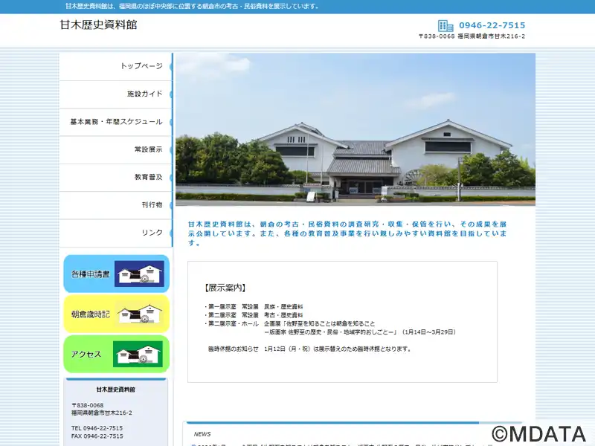Viewport: 595px width, 446px height.
Task: Click the building icon beside phone number
Action: tap(446, 26)
